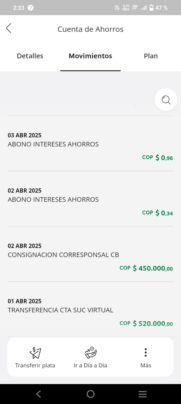Viewport: 181px width, 404px height.
Task: Tap the Ir a Día a Día label
Action: click(90, 365)
